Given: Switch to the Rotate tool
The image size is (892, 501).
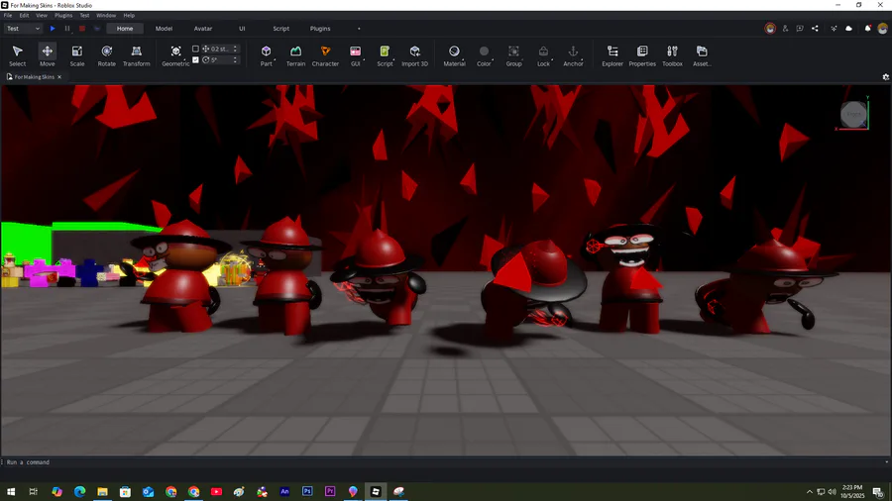Looking at the screenshot, I should [x=106, y=55].
